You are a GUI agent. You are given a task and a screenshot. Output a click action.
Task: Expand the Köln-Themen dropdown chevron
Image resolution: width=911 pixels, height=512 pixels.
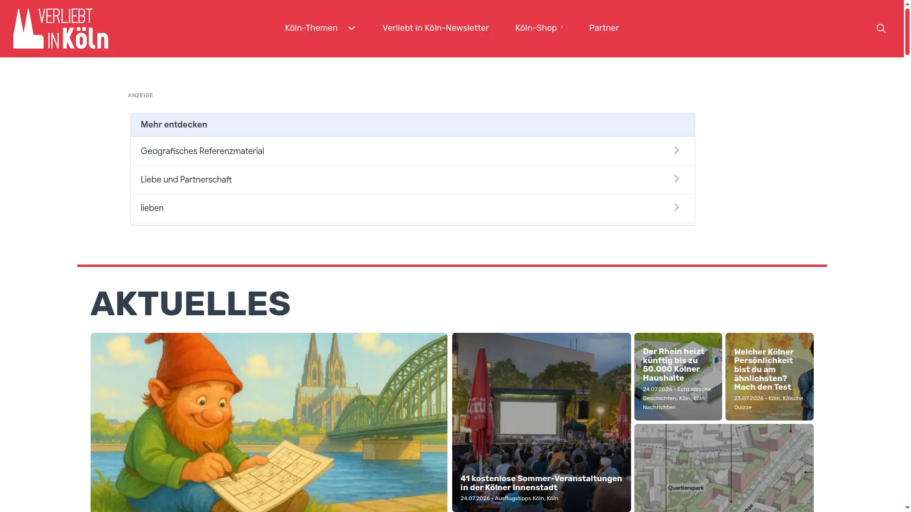coord(352,28)
